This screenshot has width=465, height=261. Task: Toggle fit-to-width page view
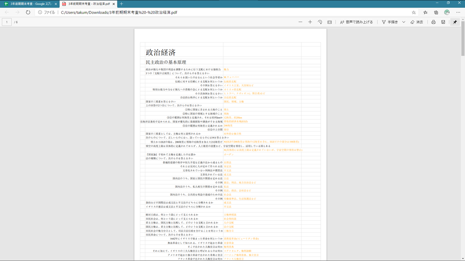tap(330, 22)
